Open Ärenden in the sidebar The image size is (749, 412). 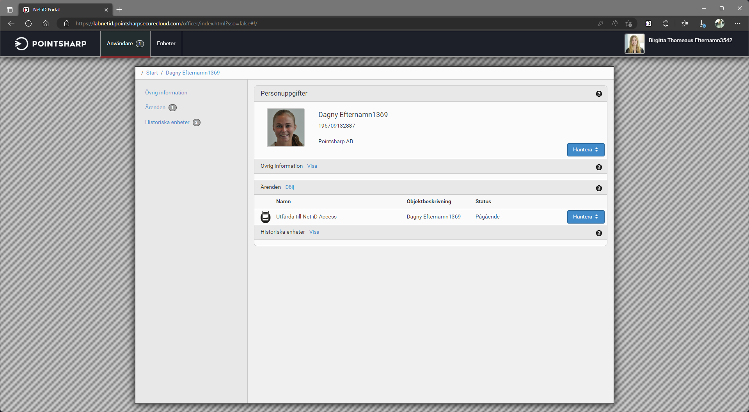[155, 107]
